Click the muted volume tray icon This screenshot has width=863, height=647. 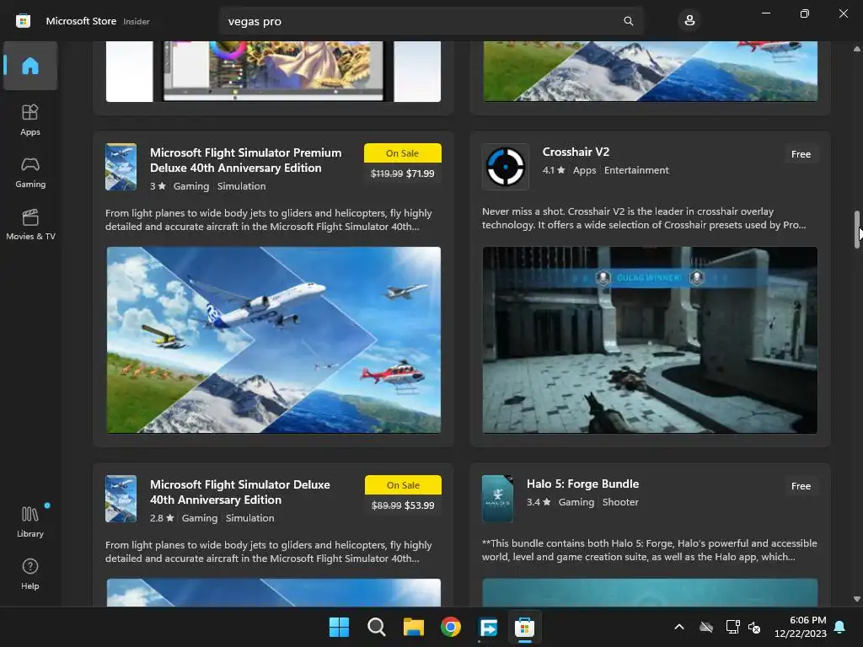tap(754, 627)
